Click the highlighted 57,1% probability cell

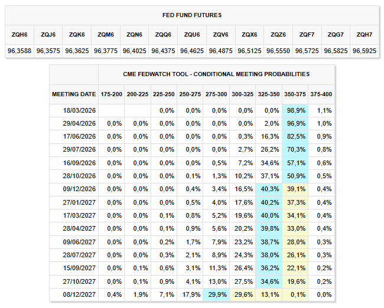(x=295, y=163)
